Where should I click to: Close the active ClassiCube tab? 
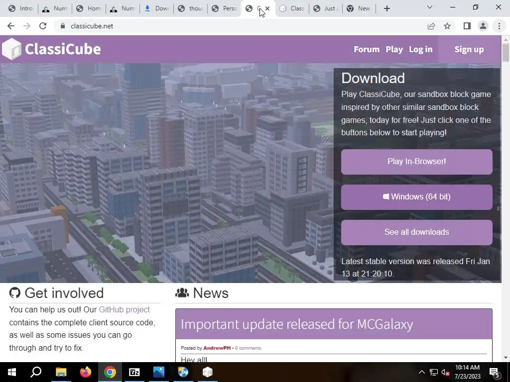point(267,8)
